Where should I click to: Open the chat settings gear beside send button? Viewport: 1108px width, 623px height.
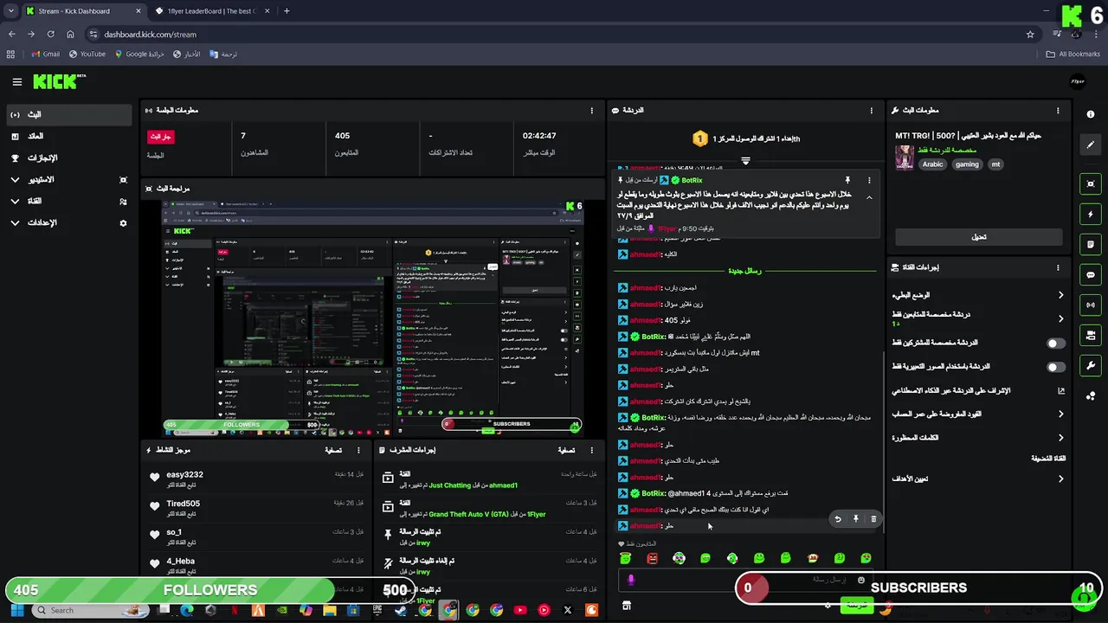coord(828,606)
